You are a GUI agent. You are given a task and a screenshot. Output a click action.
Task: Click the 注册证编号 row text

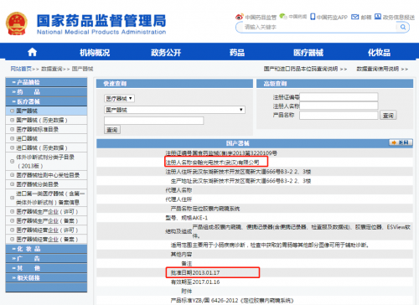click(x=221, y=153)
